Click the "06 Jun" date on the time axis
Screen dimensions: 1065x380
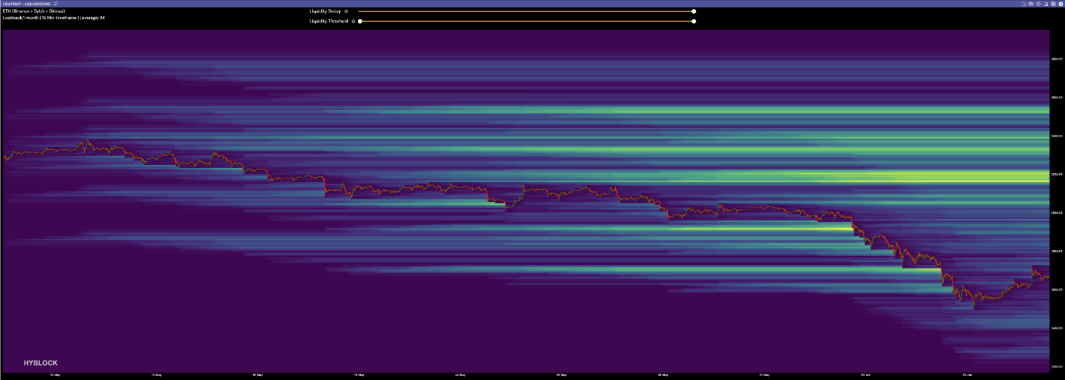[967, 375]
